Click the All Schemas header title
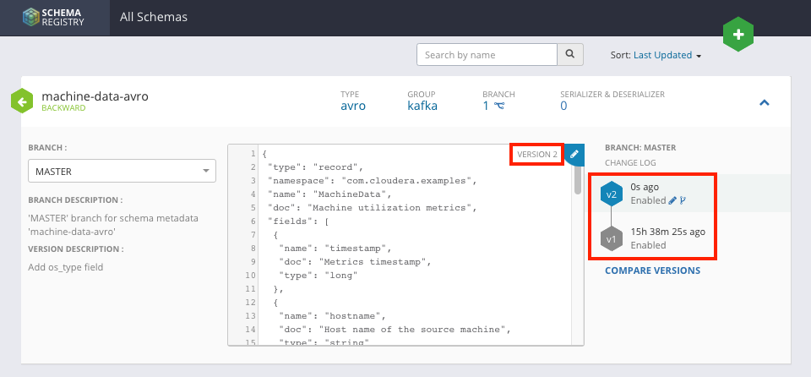 click(154, 17)
